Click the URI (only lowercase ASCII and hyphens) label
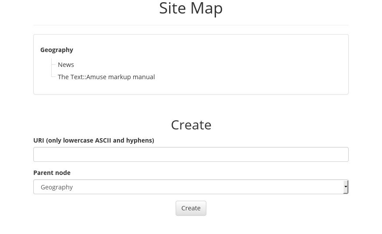This screenshot has height=234, width=382. pyautogui.click(x=94, y=140)
